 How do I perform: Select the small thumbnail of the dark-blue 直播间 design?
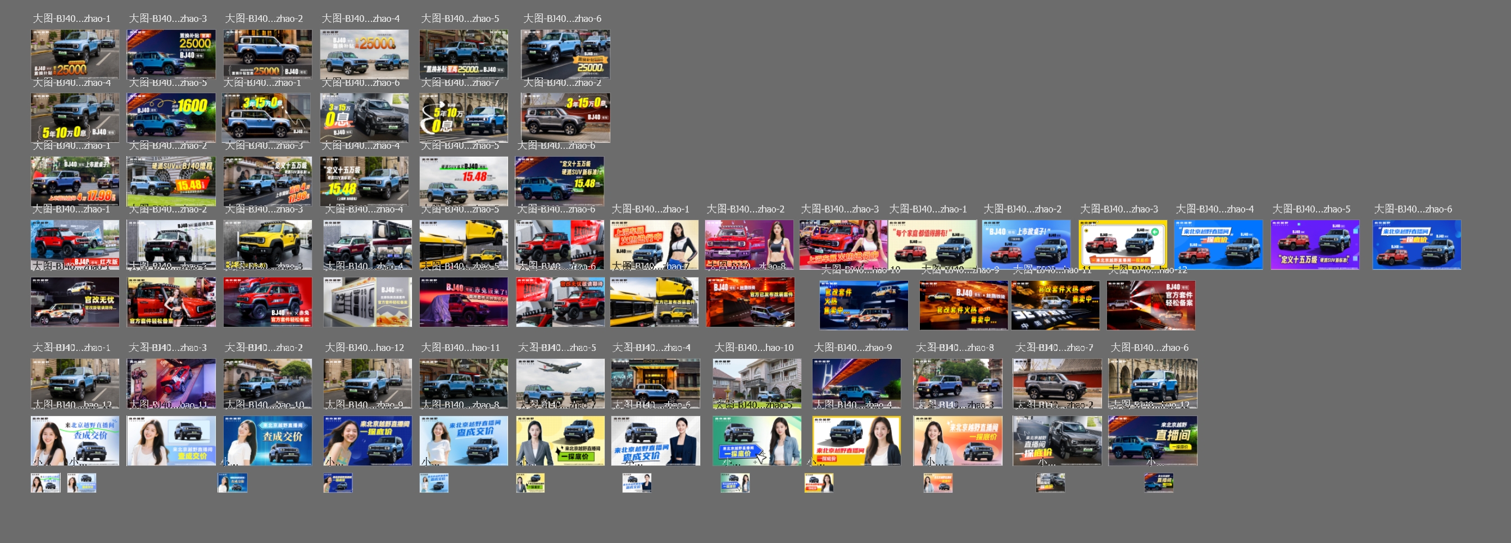click(x=1159, y=483)
